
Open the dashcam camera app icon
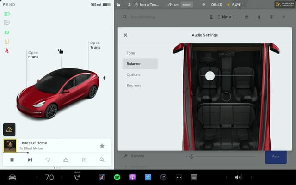tap(163, 177)
